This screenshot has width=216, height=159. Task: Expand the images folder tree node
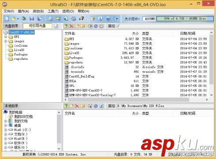[6, 41]
